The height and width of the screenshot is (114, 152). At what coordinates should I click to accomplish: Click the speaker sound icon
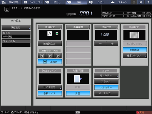tap(141, 2)
